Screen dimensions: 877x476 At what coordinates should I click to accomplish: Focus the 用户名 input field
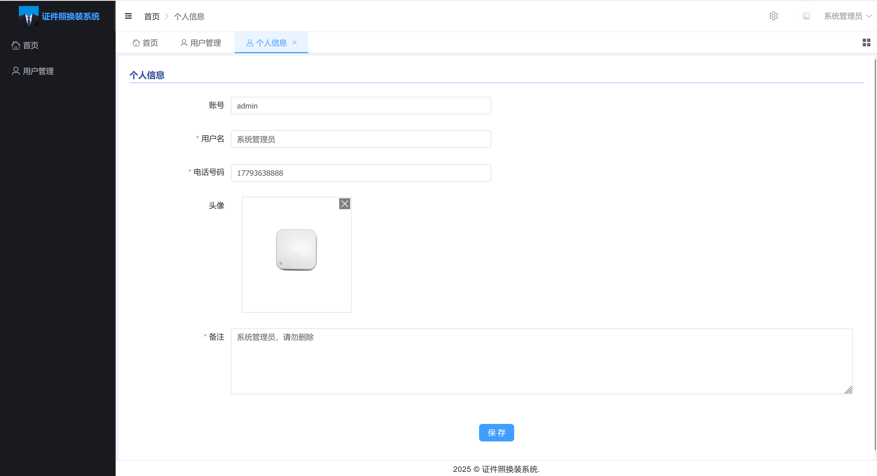pos(361,139)
